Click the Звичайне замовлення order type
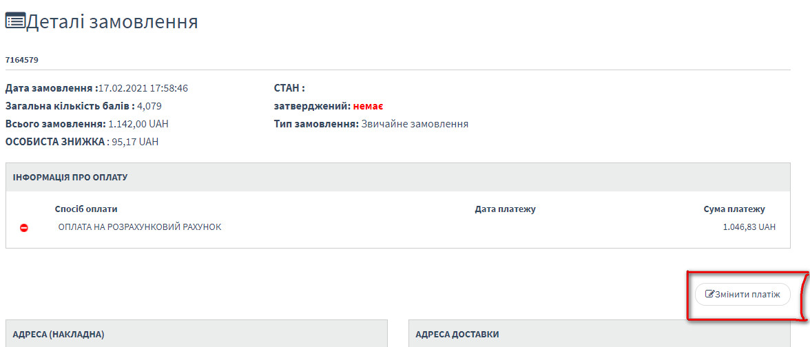Viewport: 810px width, 347px height. (x=415, y=124)
